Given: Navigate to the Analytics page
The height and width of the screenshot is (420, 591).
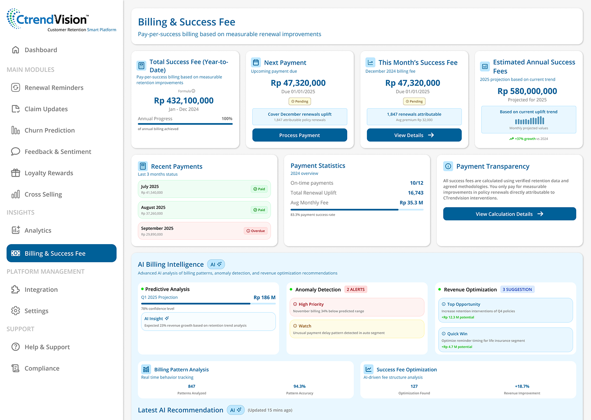Looking at the screenshot, I should pos(38,231).
